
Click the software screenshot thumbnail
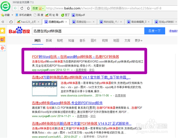point(44,89)
